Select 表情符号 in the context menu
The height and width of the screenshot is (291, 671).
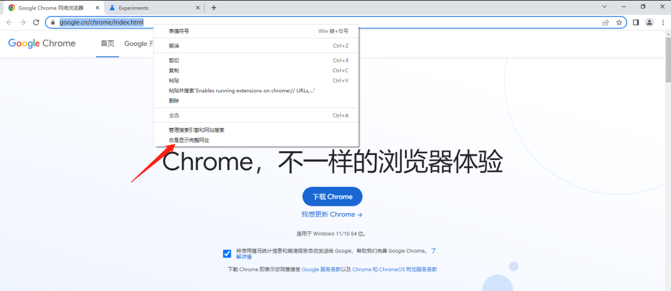[257, 31]
